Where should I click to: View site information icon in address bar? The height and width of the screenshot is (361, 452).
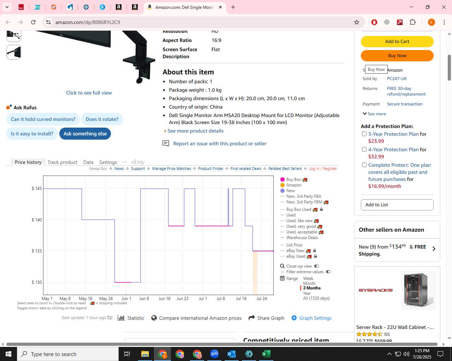[48, 22]
